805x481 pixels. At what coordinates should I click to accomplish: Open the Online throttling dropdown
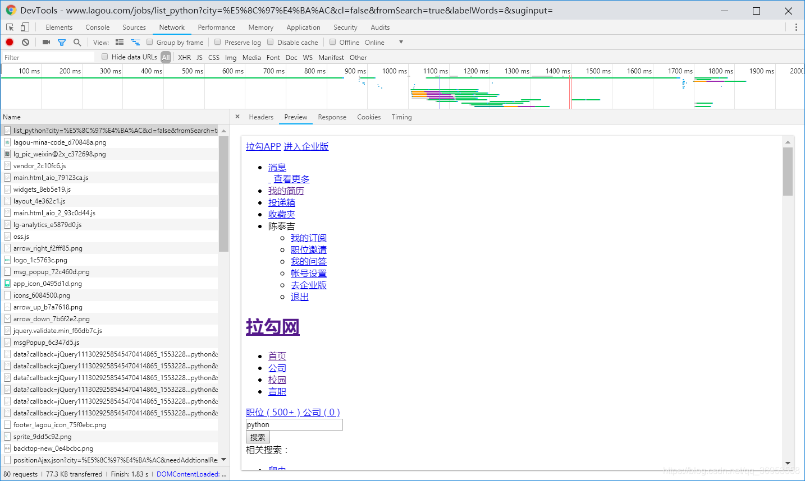pos(384,42)
